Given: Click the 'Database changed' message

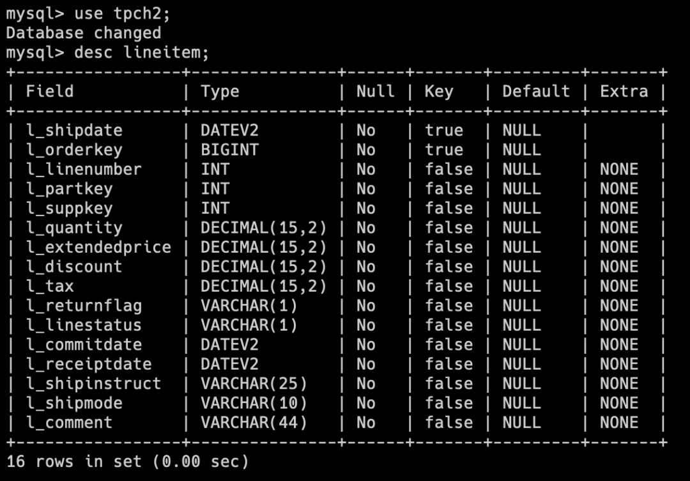Looking at the screenshot, I should [84, 33].
